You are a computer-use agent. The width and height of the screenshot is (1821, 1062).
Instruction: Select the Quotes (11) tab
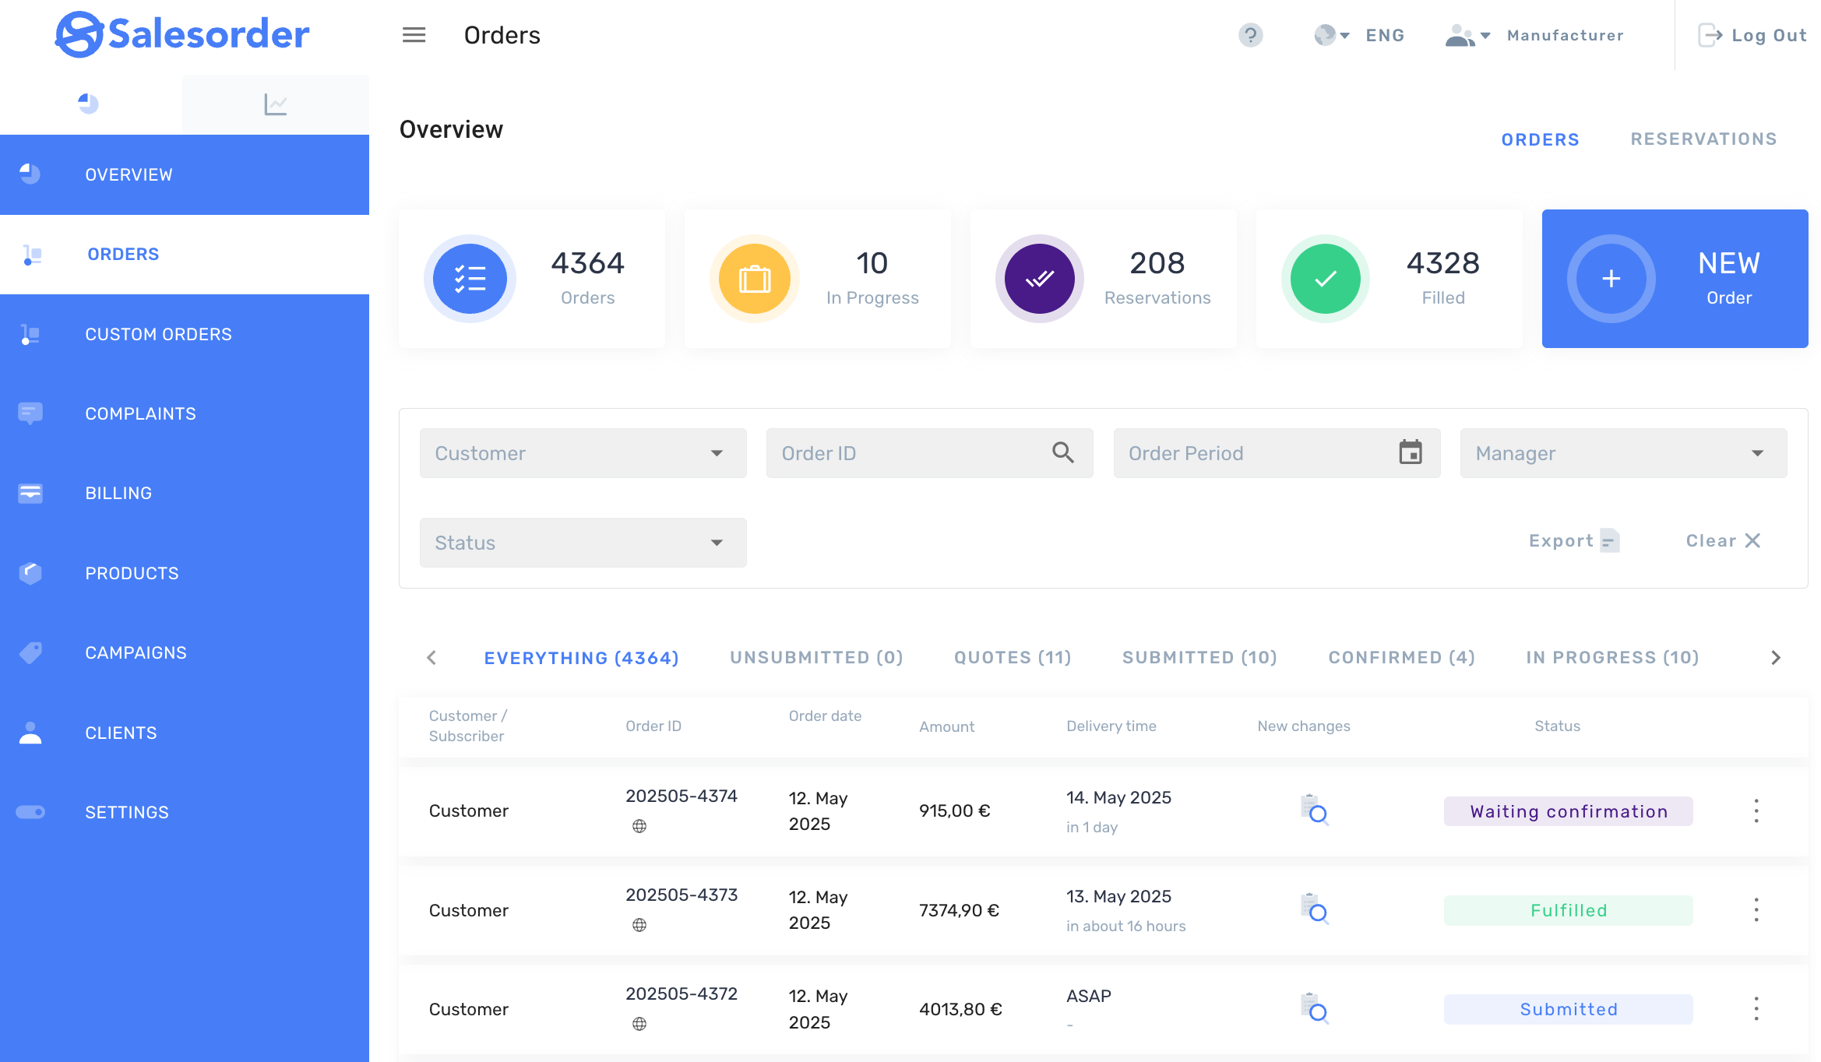(1013, 658)
